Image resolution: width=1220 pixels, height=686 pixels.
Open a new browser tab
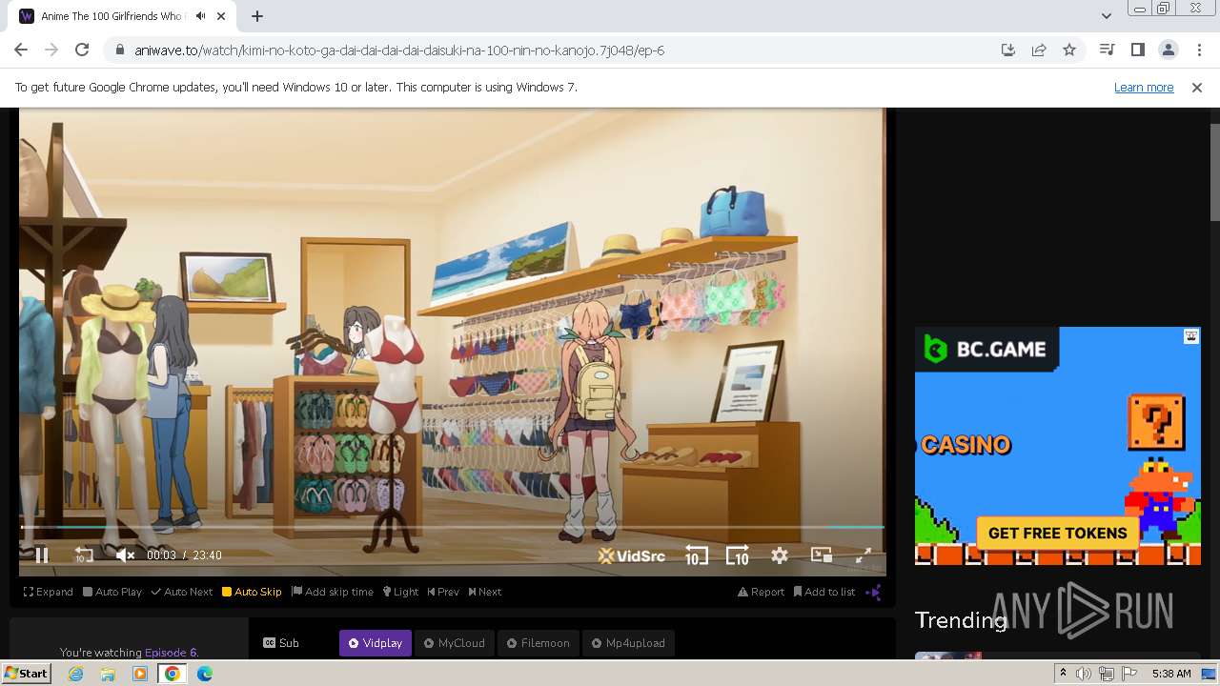(x=257, y=16)
